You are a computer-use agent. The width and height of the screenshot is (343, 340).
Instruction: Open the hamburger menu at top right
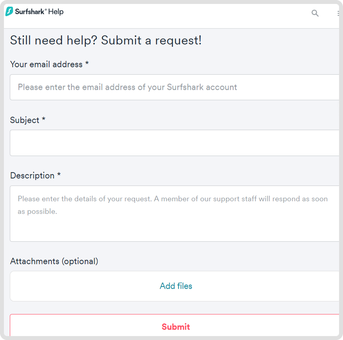tap(338, 13)
